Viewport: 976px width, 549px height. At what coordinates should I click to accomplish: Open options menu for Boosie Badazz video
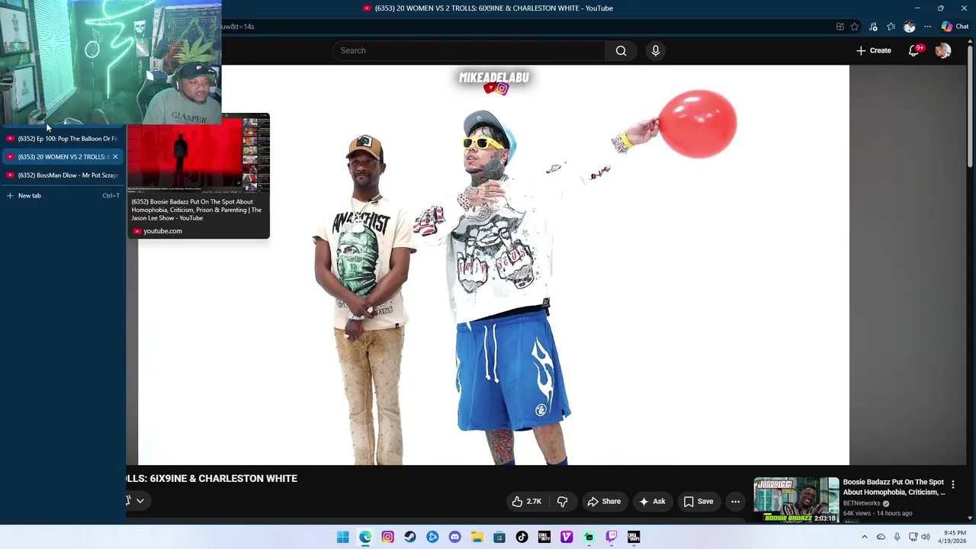[952, 484]
